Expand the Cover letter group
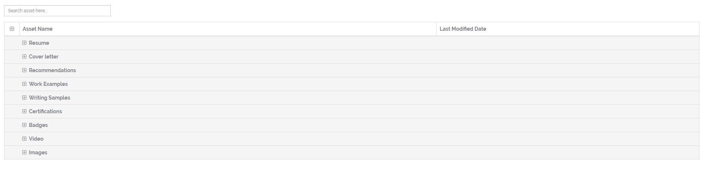The image size is (705, 171). pyautogui.click(x=25, y=57)
